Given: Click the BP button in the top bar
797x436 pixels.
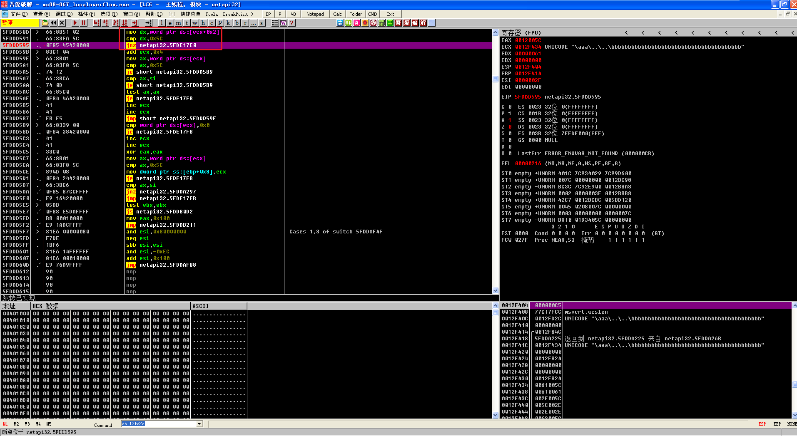Looking at the screenshot, I should click(x=268, y=14).
